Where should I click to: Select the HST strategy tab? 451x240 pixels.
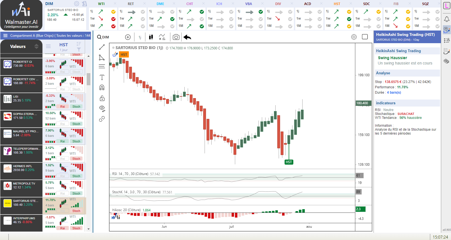337,4
